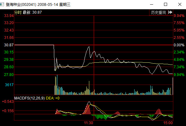Click the 9.94% label at top right

[179, 15]
